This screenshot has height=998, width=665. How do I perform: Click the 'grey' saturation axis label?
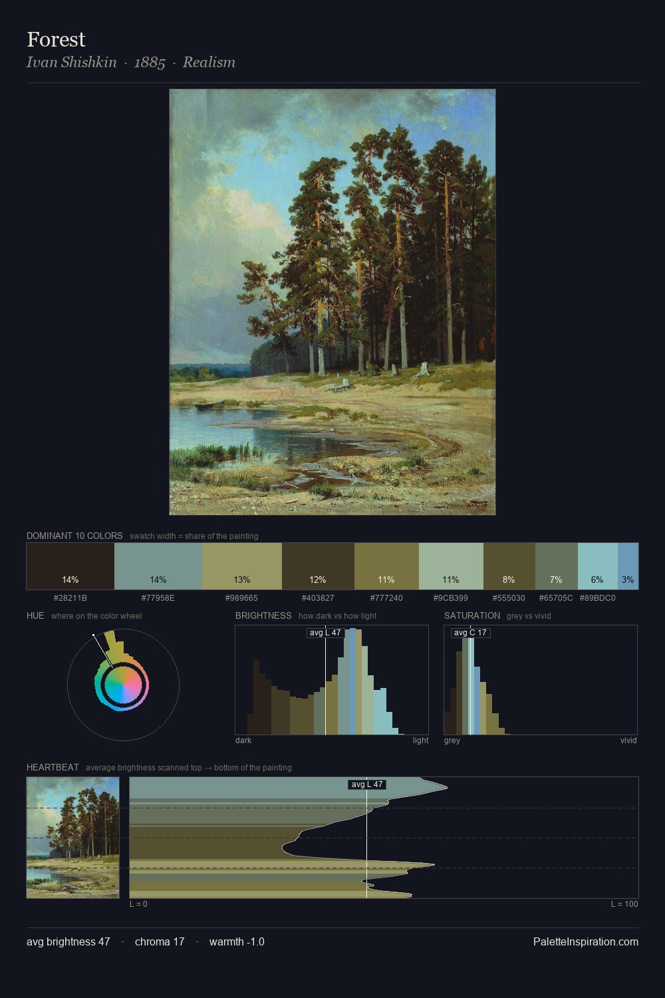coord(452,741)
